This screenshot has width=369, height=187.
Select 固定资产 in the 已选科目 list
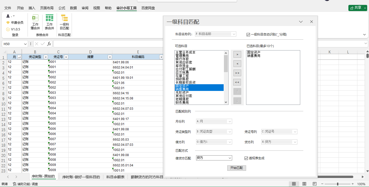(254, 52)
